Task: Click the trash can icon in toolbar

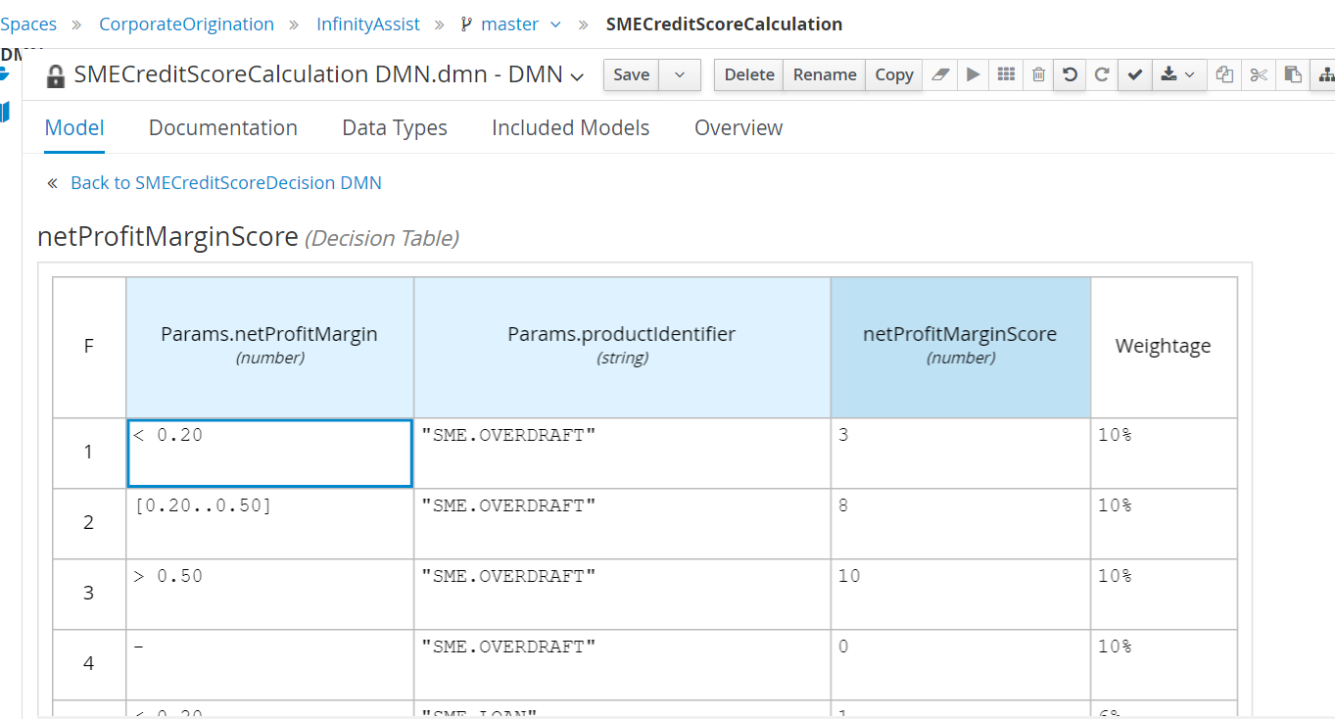Action: (1038, 74)
